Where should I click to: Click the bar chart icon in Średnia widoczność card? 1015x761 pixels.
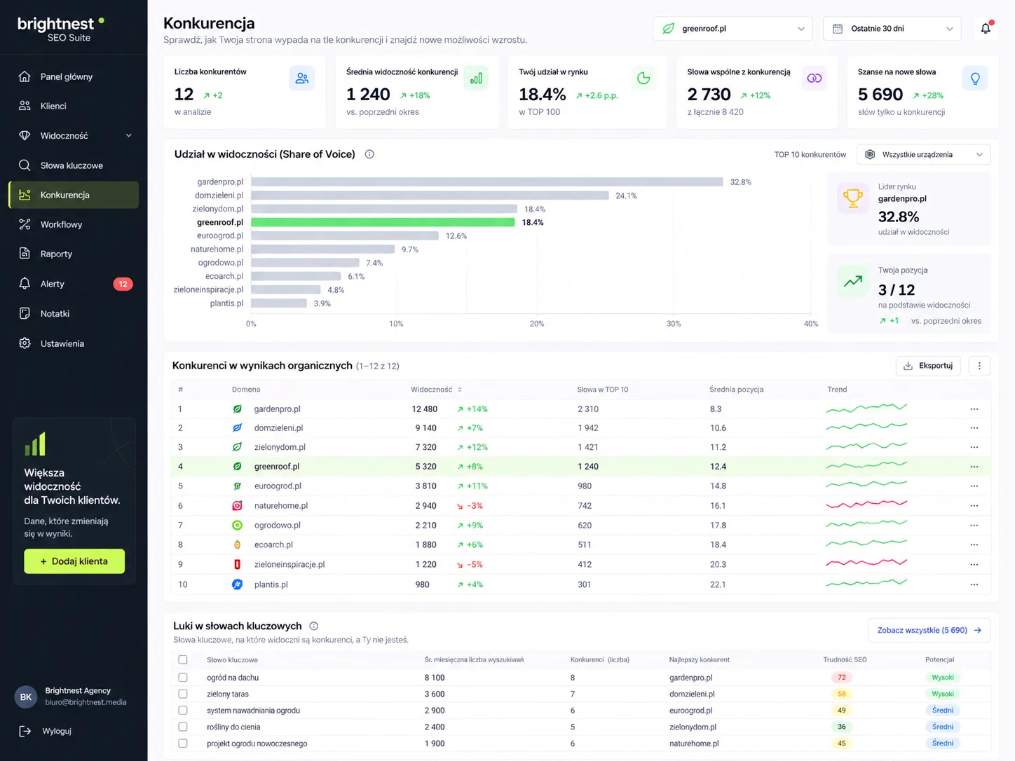pyautogui.click(x=476, y=78)
